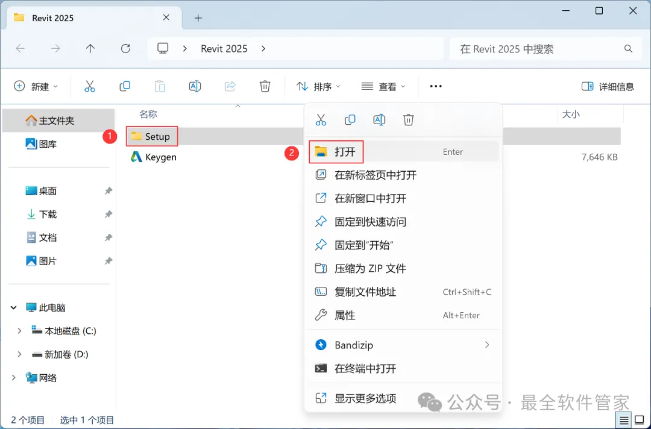Click Revit 2025 in the address bar
The image size is (651, 429).
click(x=224, y=49)
